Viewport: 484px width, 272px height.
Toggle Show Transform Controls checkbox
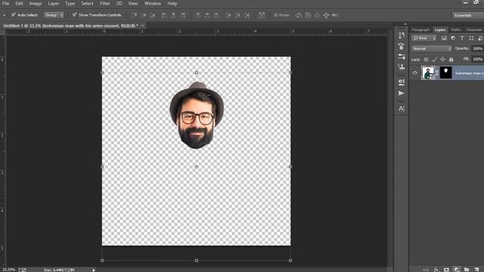pos(75,15)
